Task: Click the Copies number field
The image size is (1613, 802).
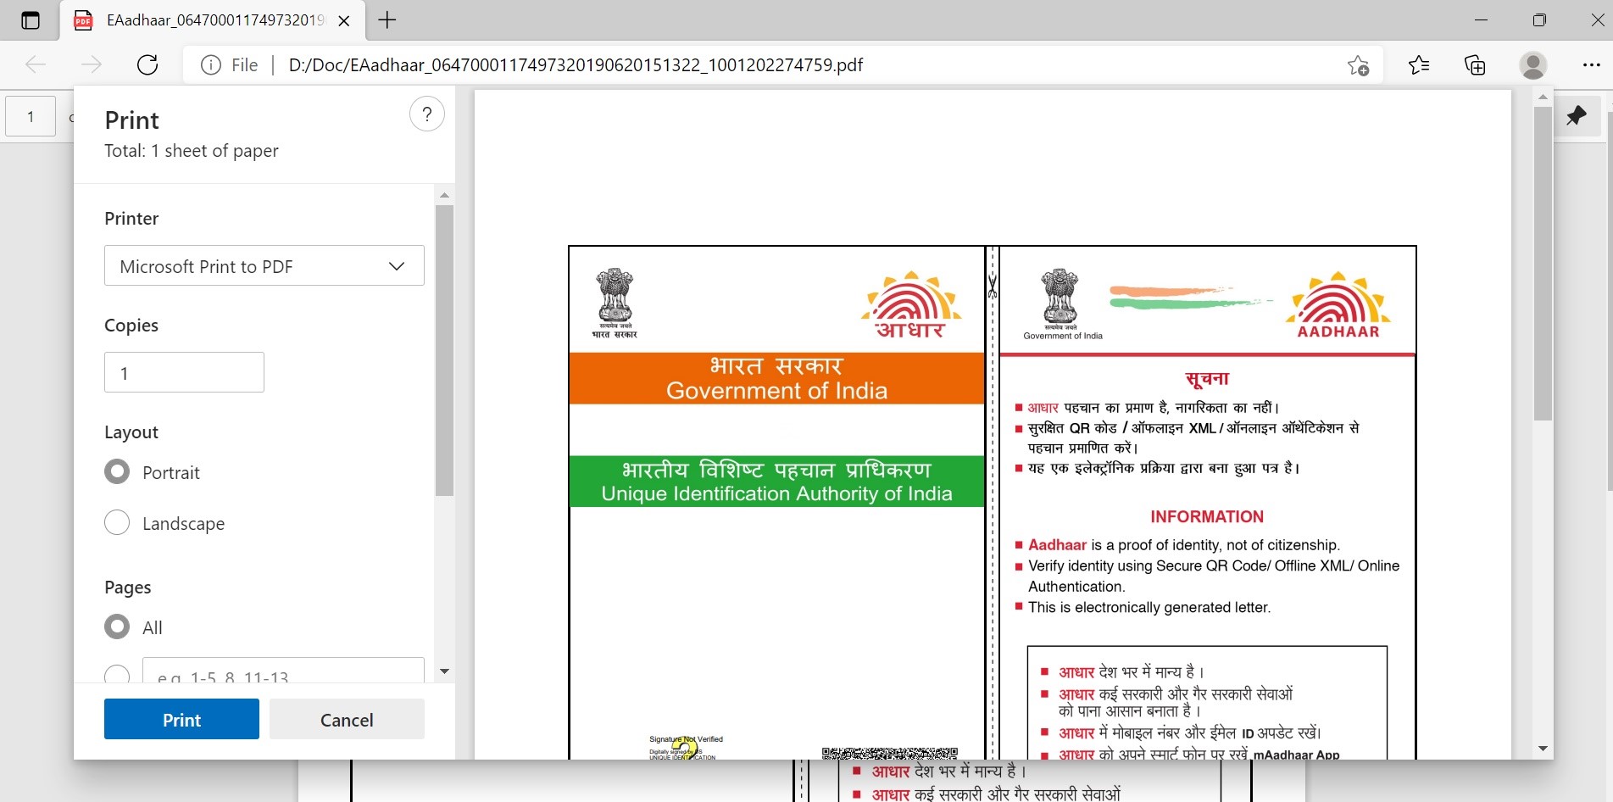Action: point(184,372)
